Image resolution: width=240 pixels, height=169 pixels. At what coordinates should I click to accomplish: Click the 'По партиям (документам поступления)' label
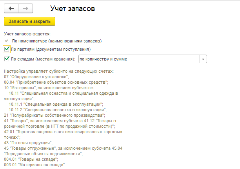(51, 50)
